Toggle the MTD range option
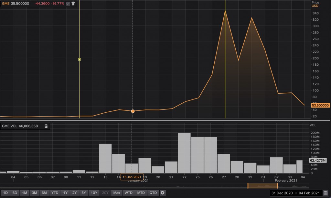The width and height of the screenshot is (331, 198). click(141, 193)
